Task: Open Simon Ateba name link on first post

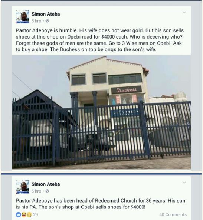Action: click(x=46, y=14)
